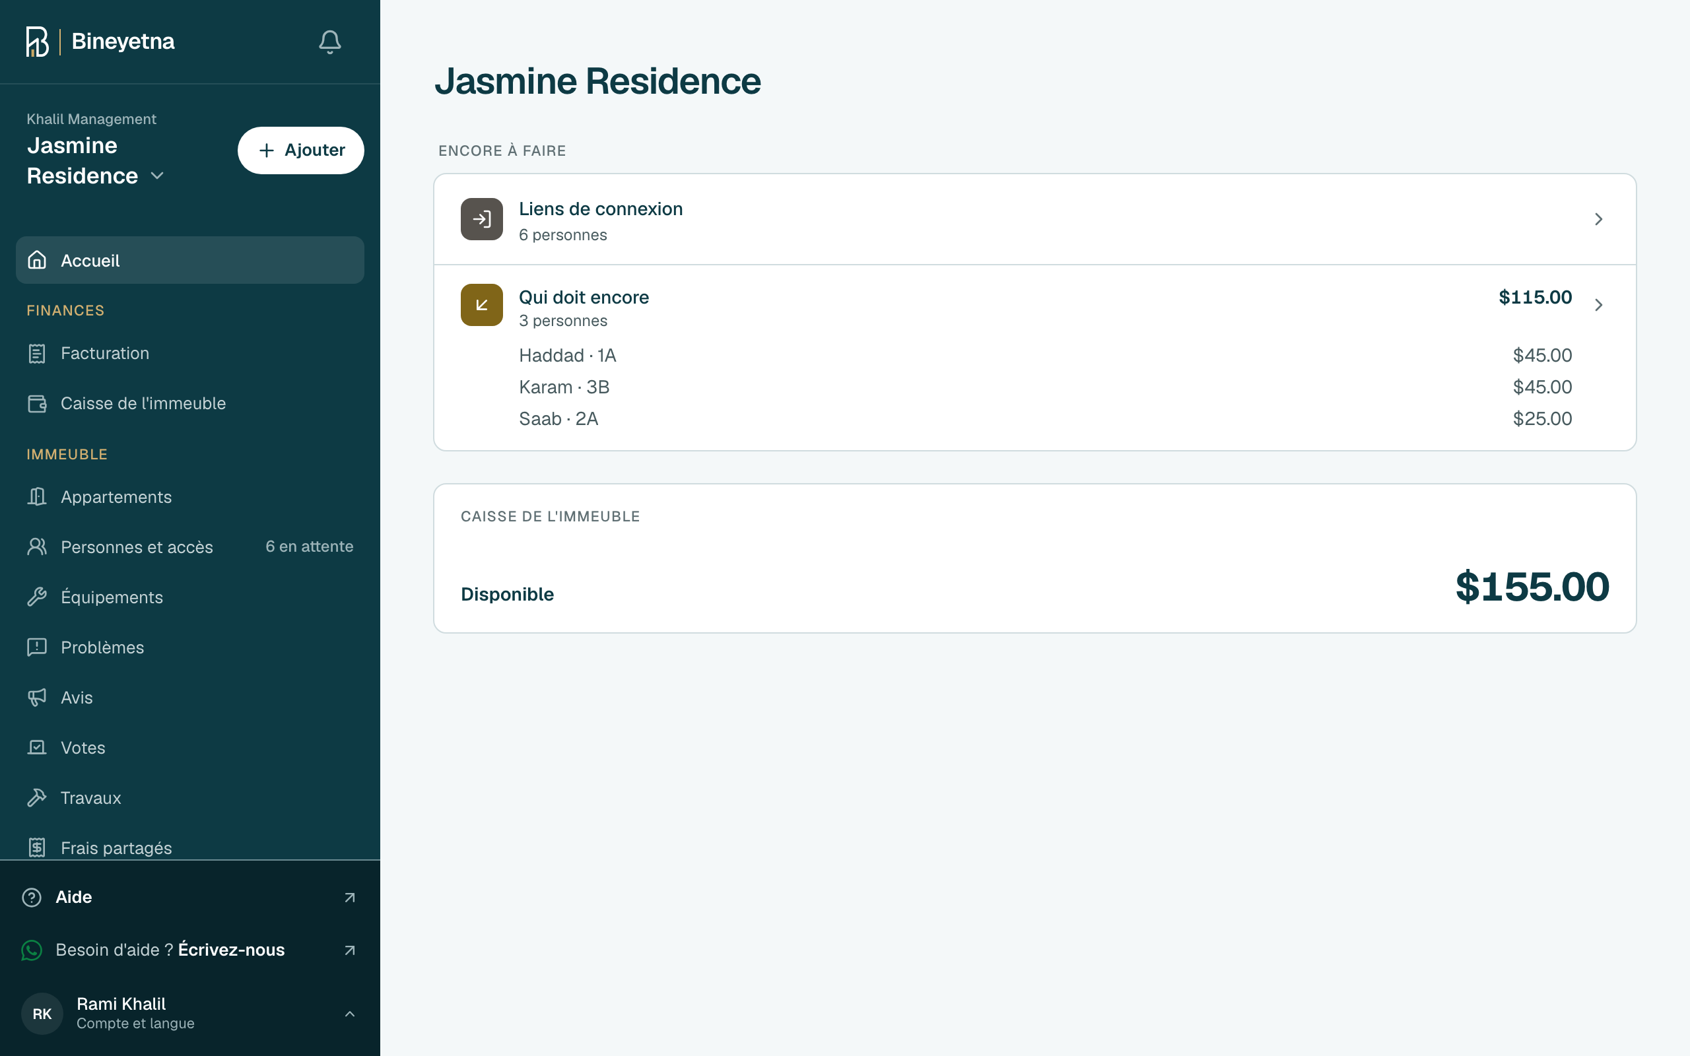The width and height of the screenshot is (1690, 1056).
Task: Open the external link arrow beside Aide
Action: [x=350, y=898]
